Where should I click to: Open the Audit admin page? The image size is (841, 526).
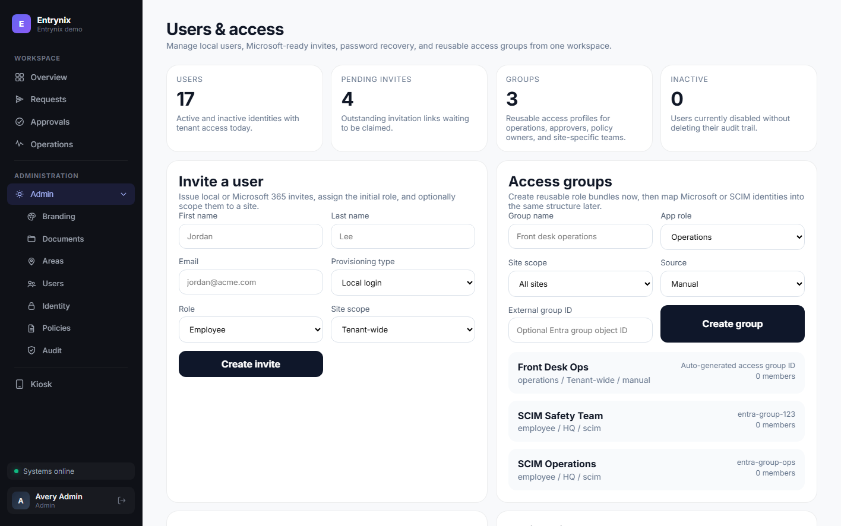click(x=52, y=350)
